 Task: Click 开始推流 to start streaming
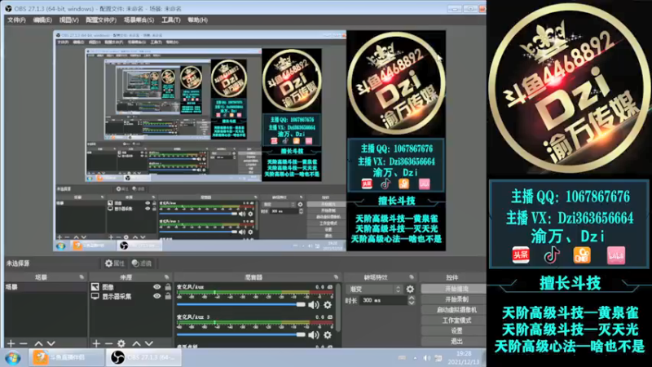tap(454, 289)
